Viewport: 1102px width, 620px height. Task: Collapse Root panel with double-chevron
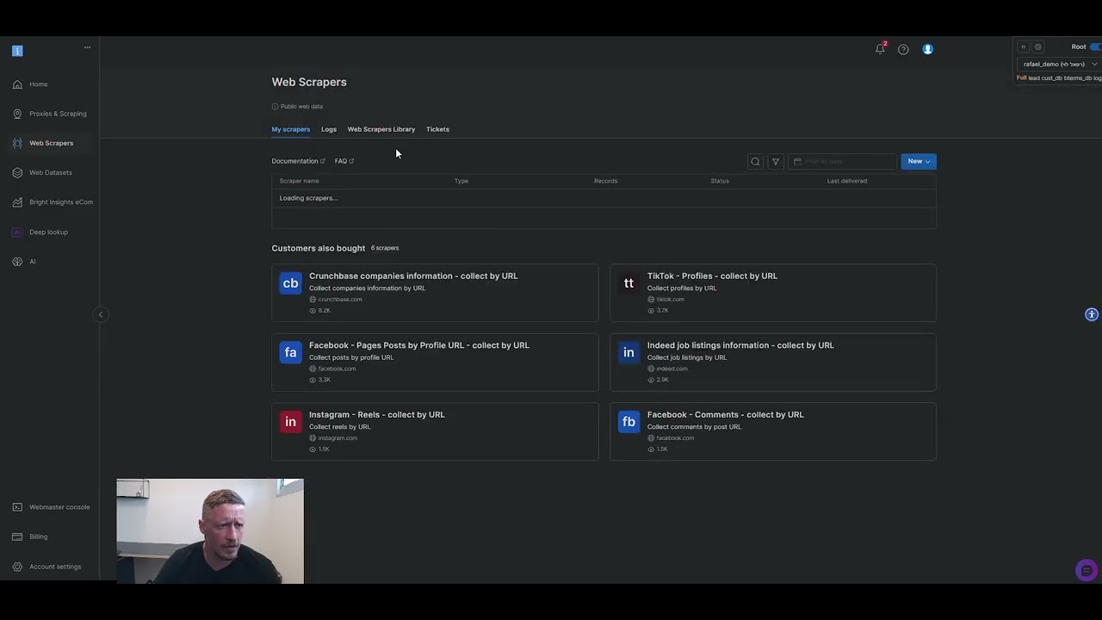tap(1023, 46)
